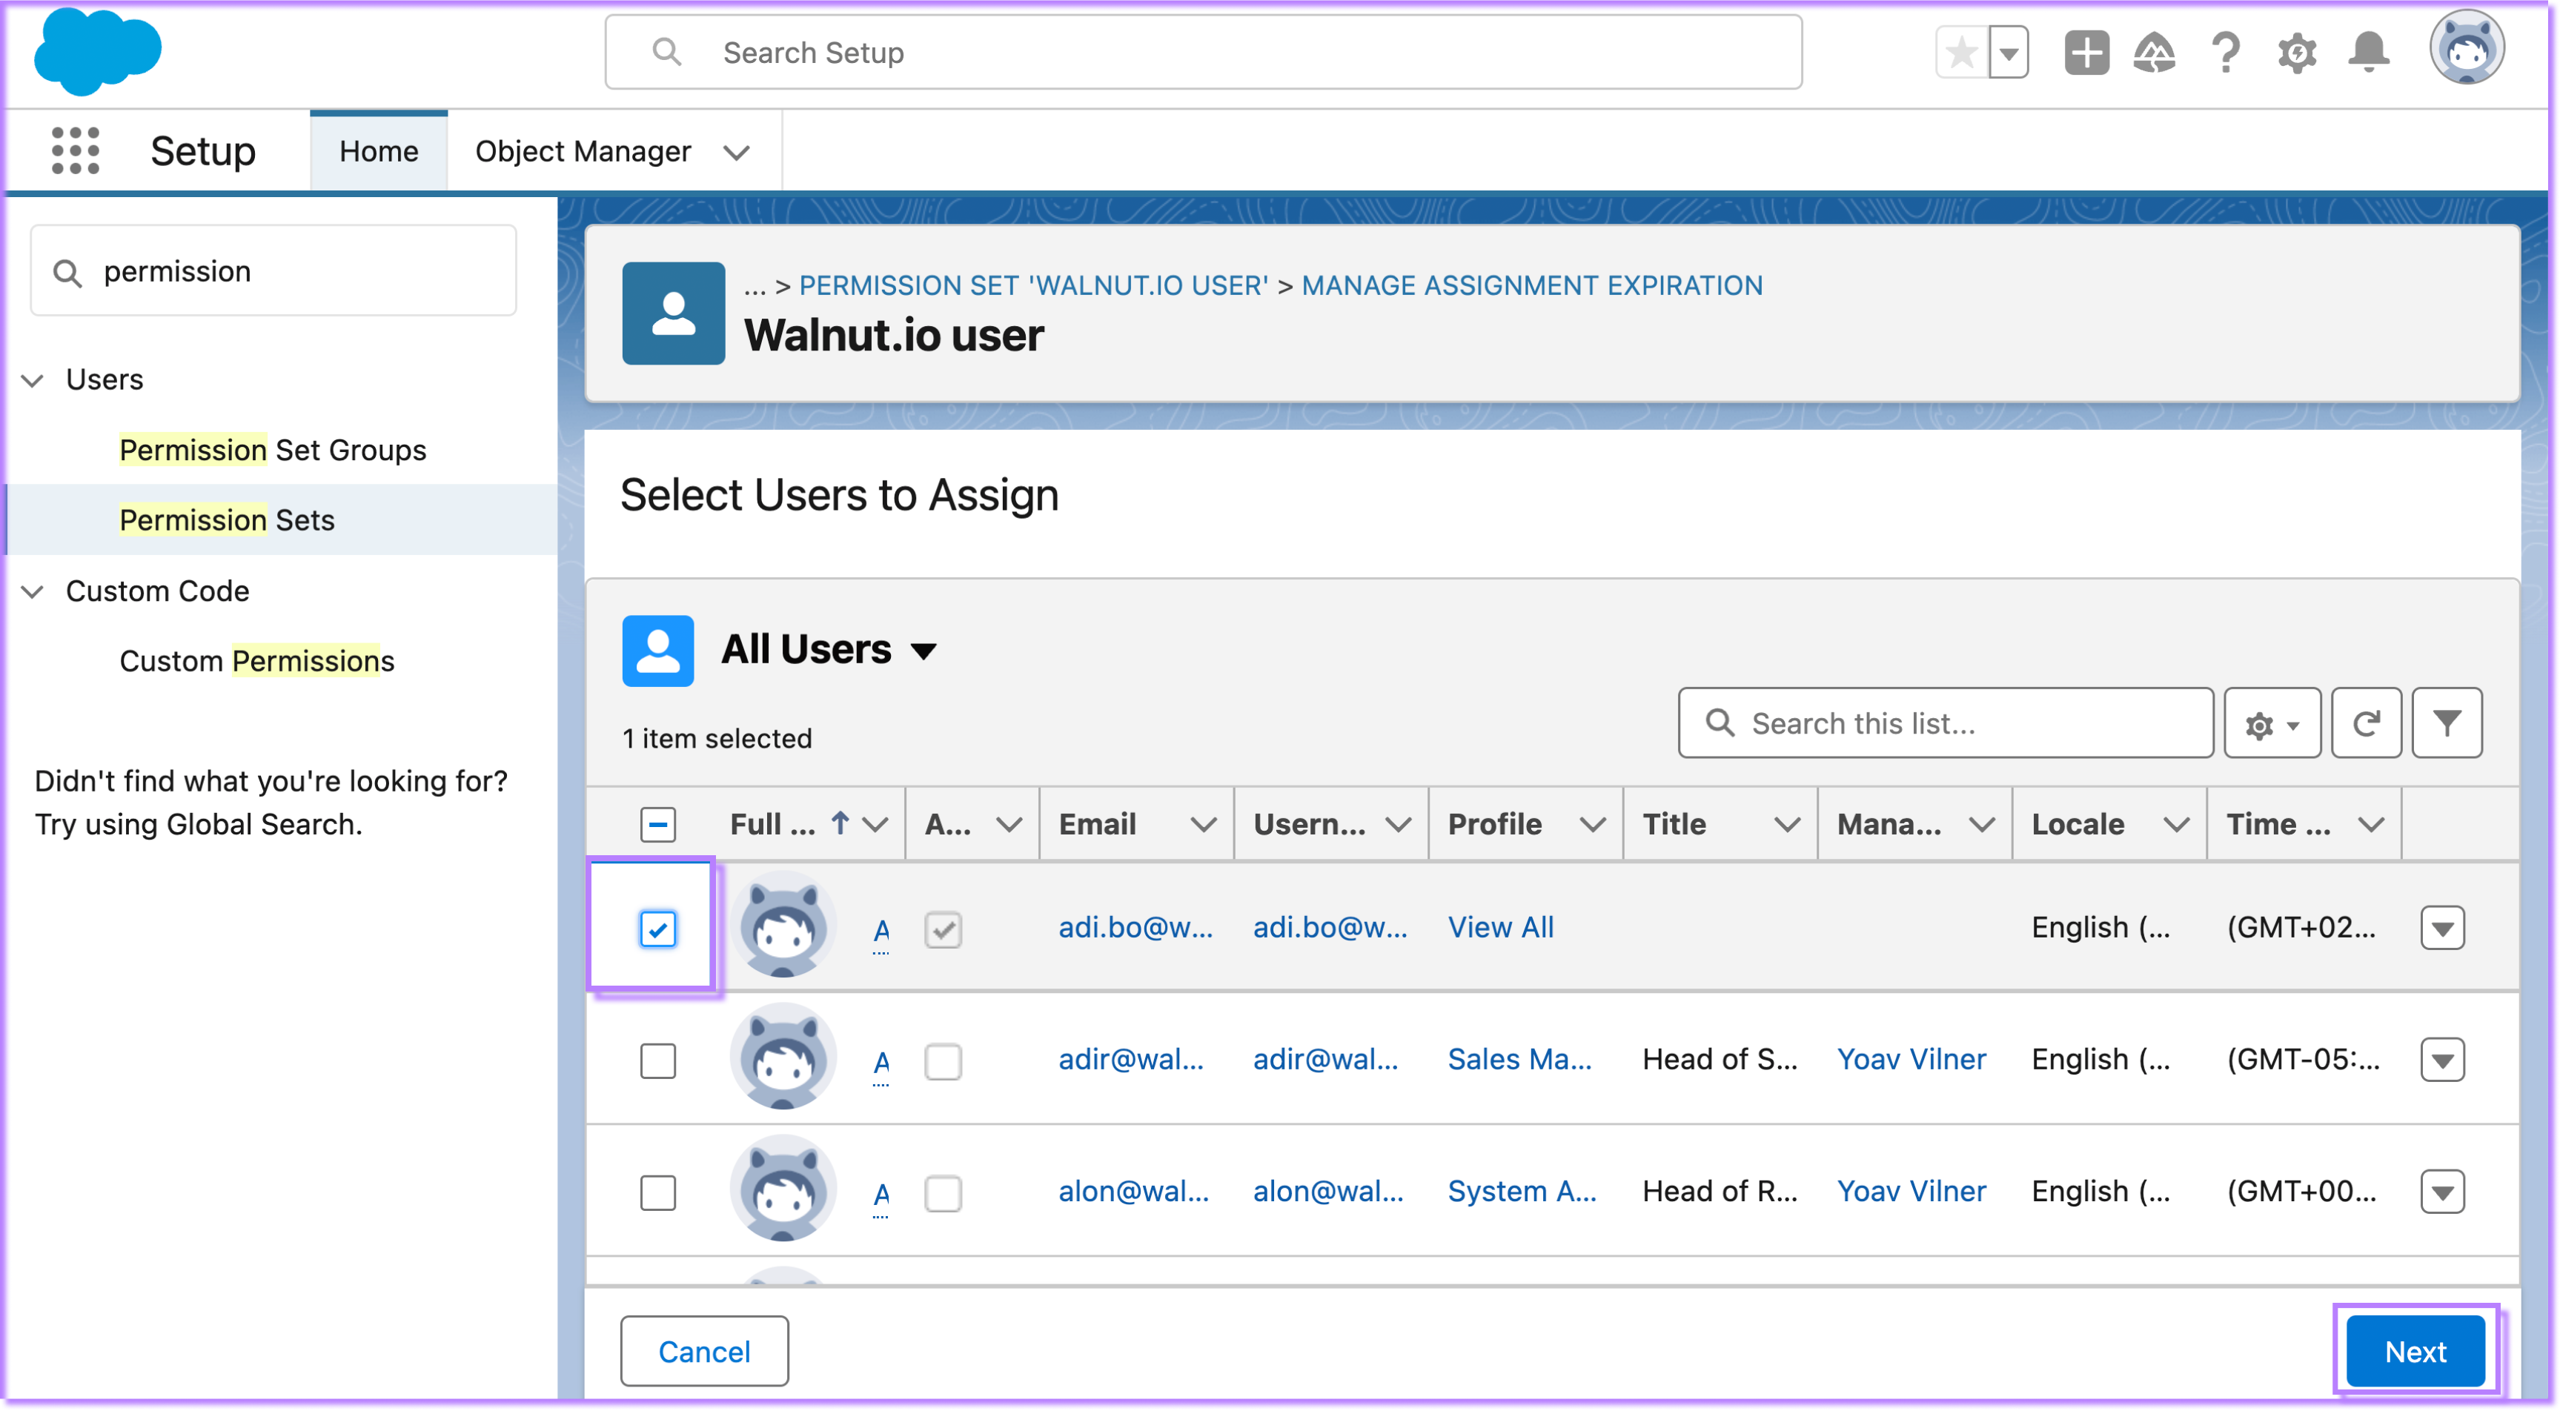Open Permission Set Groups in sidebar
This screenshot has width=2560, height=1411.
click(x=272, y=450)
